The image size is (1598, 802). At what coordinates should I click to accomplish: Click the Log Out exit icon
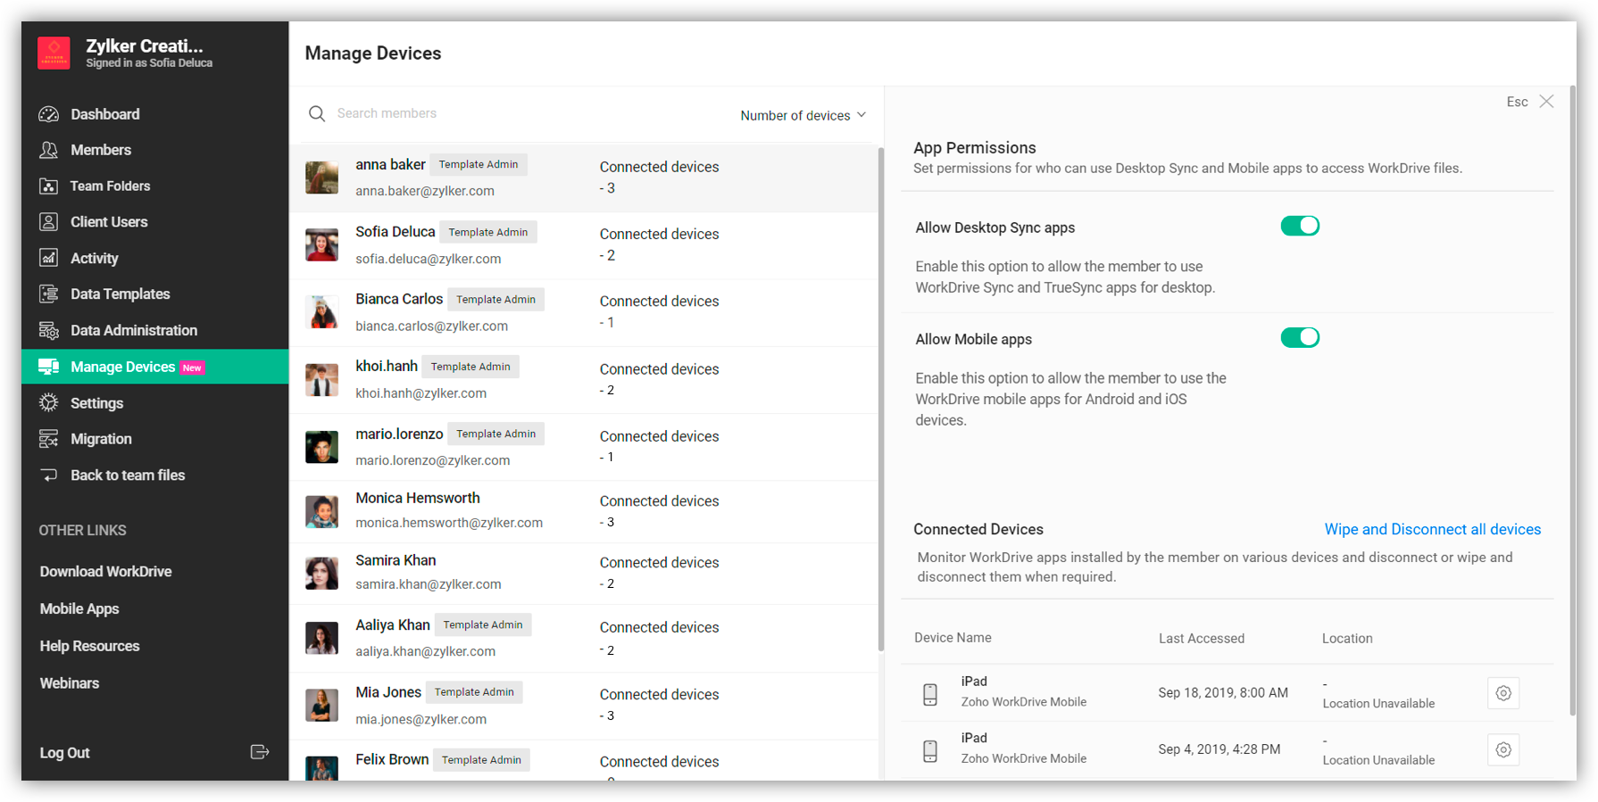pos(259,752)
